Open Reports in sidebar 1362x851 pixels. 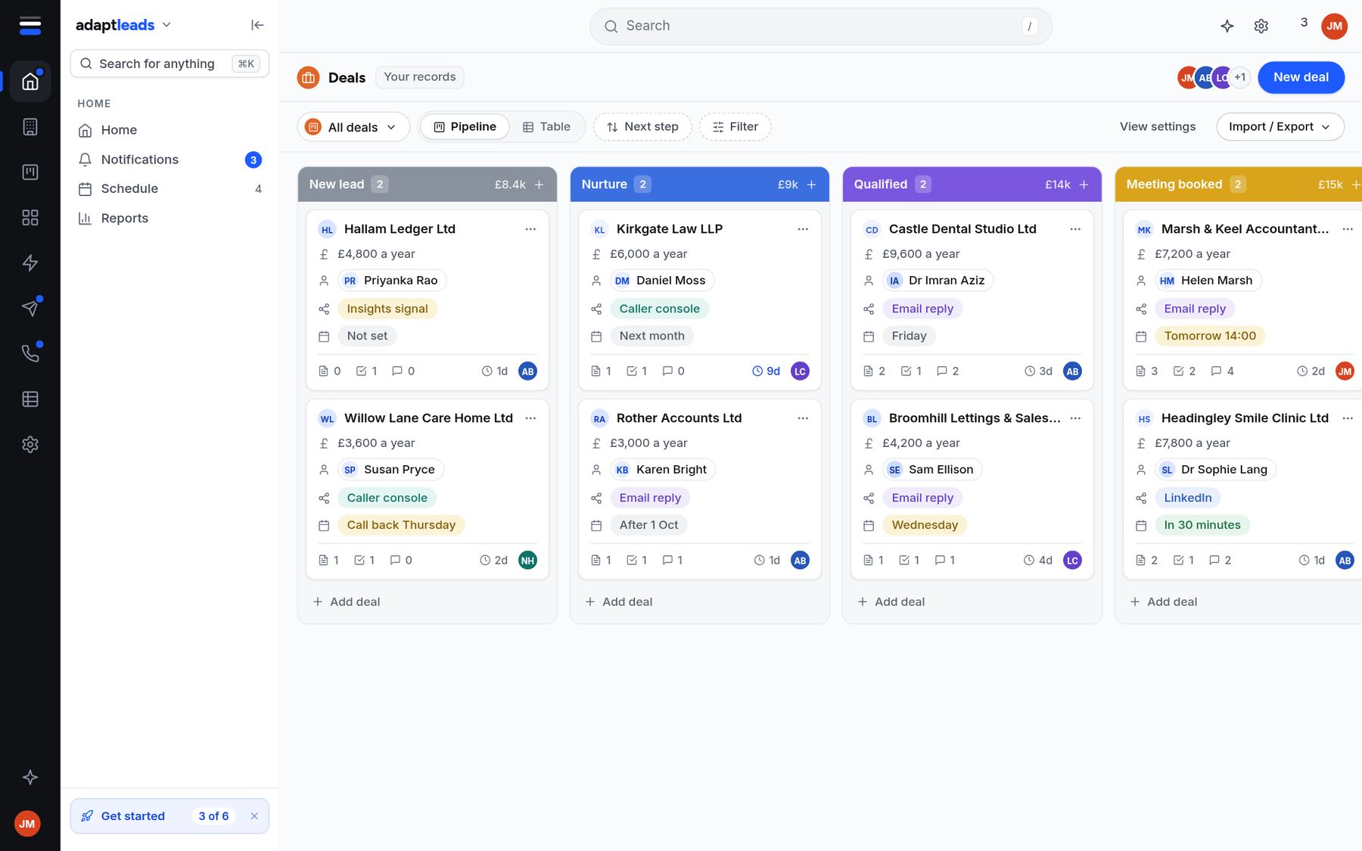pos(169,219)
